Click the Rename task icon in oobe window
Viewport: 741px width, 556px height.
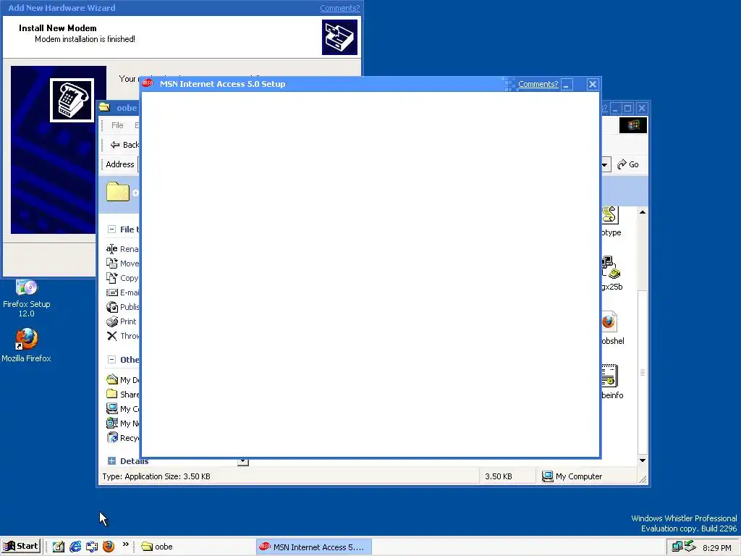(x=112, y=249)
